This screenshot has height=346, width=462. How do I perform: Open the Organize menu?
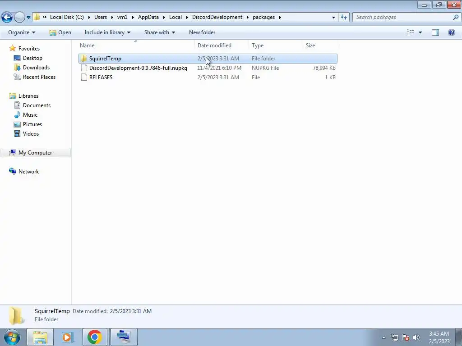[22, 32]
